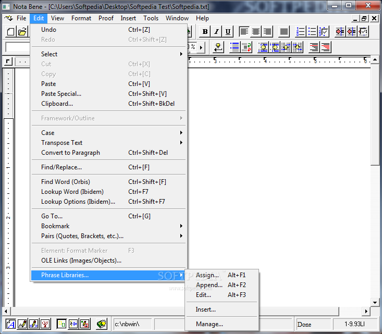The image size is (382, 334).
Task: Click the red arrow with checkmark icon
Action: point(363,32)
